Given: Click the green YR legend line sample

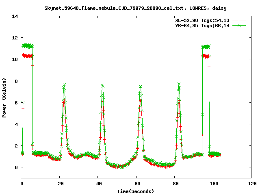Looking at the screenshot, I should pos(239,25).
